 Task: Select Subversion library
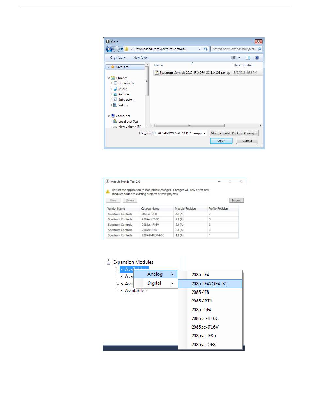(x=126, y=100)
